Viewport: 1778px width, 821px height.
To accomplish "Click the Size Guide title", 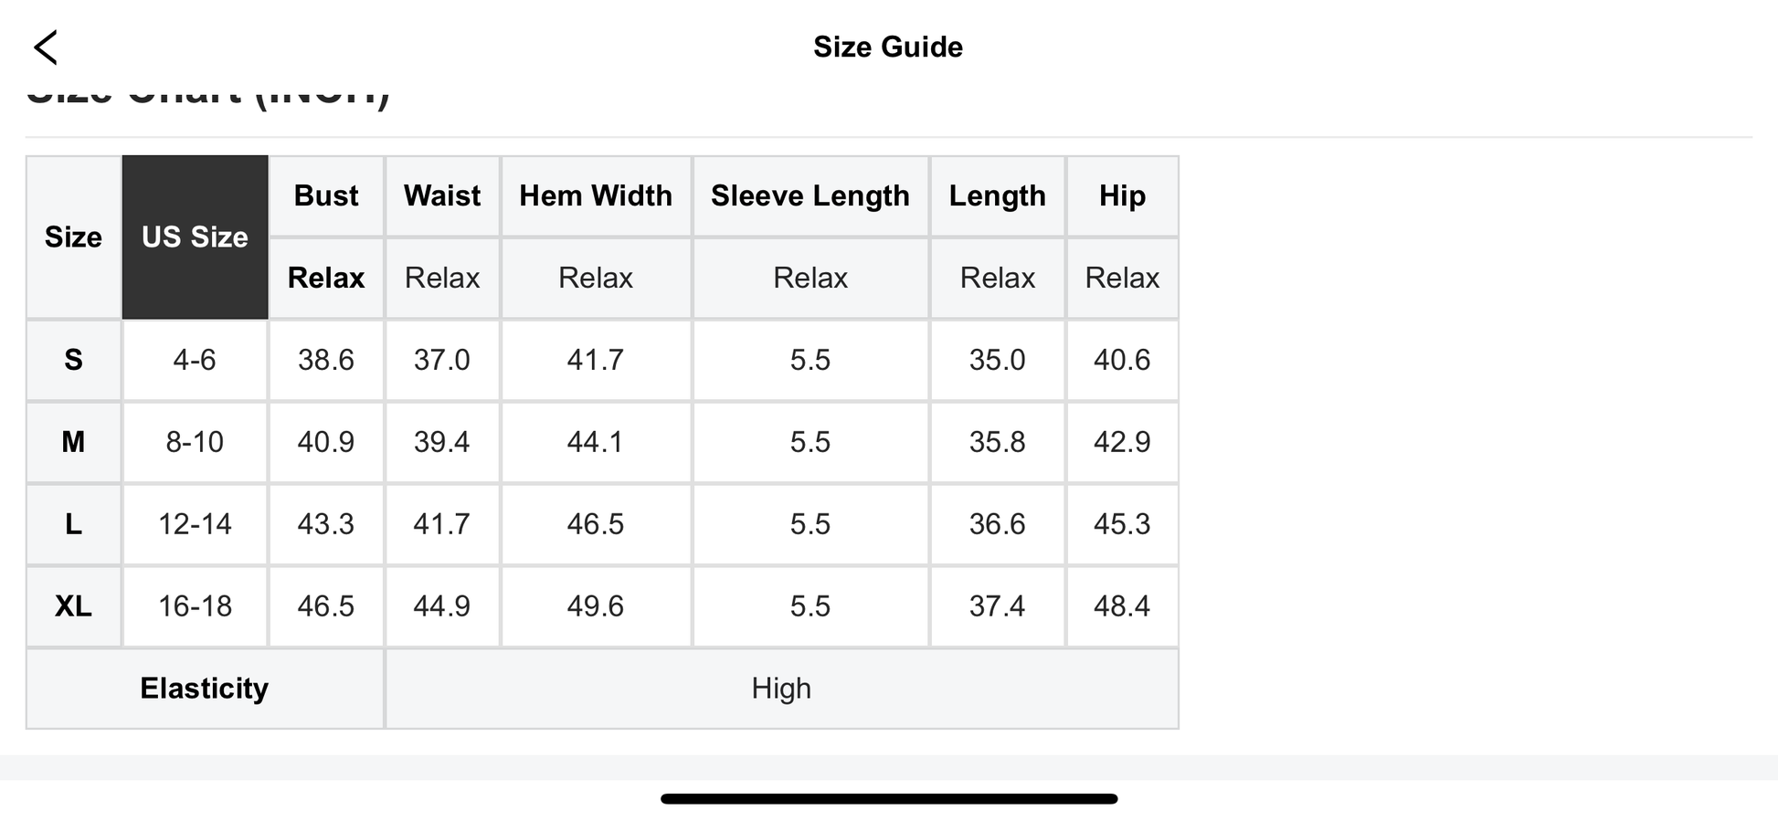I will click(x=888, y=47).
